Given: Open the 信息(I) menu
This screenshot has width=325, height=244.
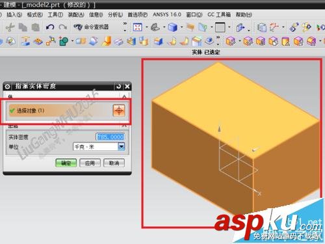Looking at the screenshot, I should pyautogui.click(x=96, y=15).
